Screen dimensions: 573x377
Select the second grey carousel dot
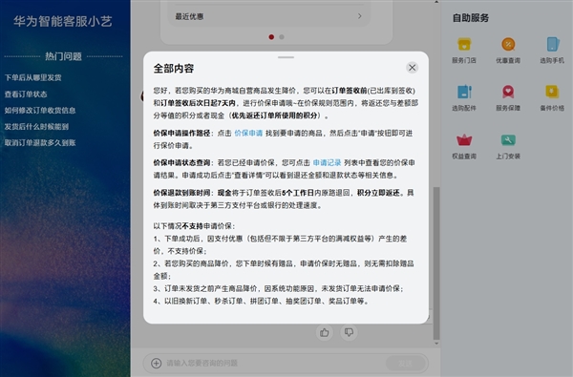coord(282,37)
